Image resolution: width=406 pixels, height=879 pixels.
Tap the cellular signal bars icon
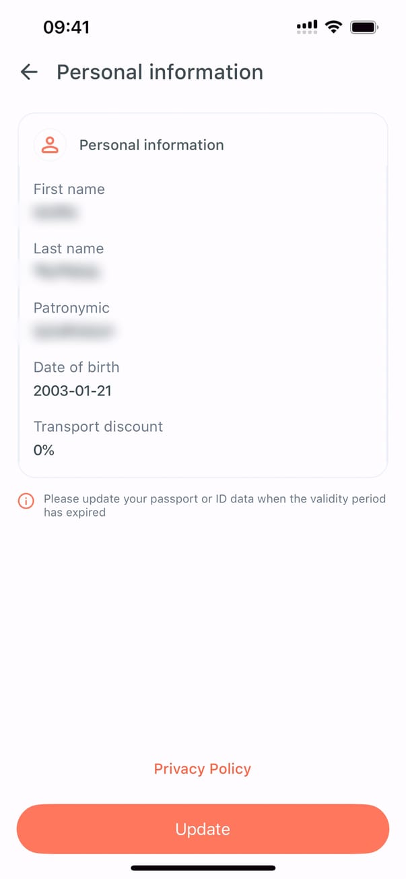point(306,27)
